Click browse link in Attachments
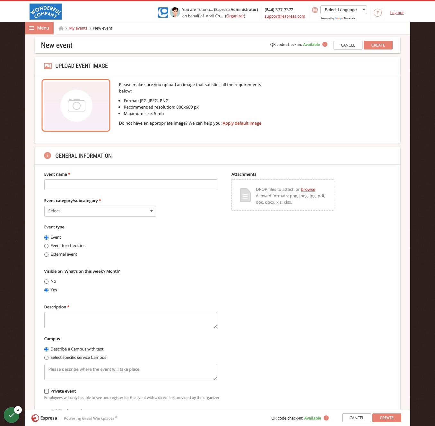Image resolution: width=435 pixels, height=426 pixels. [308, 190]
